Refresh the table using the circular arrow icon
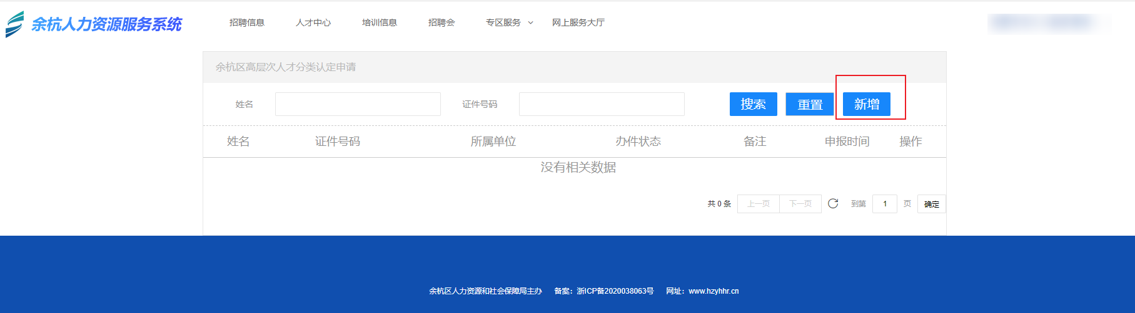 click(833, 204)
